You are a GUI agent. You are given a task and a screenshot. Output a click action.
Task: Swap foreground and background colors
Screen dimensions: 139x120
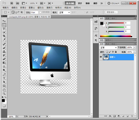(x=6, y=97)
